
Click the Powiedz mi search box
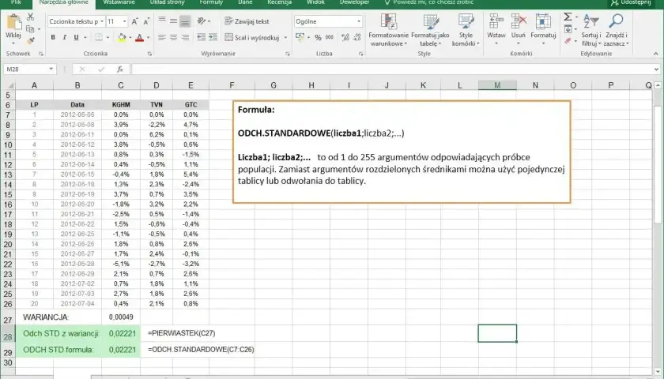[428, 2]
